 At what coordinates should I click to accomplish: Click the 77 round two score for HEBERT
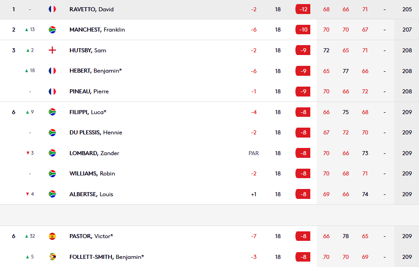click(345, 71)
